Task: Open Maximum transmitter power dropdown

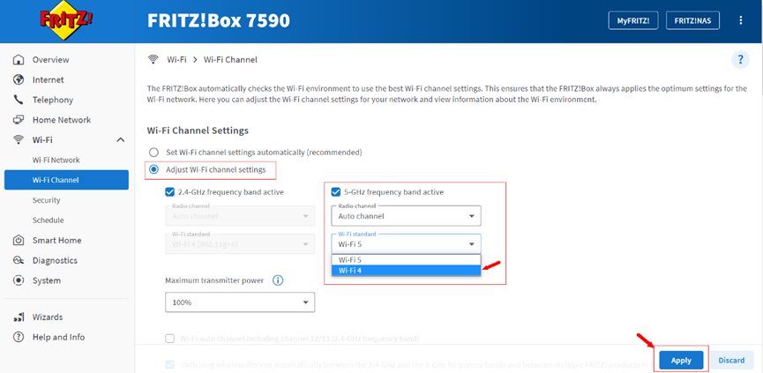Action: [240, 302]
